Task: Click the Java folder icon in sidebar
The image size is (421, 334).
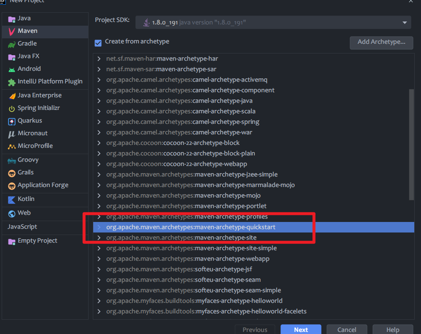Action: click(x=11, y=19)
